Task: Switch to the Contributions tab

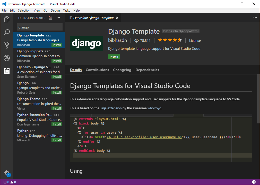Action: (x=97, y=70)
